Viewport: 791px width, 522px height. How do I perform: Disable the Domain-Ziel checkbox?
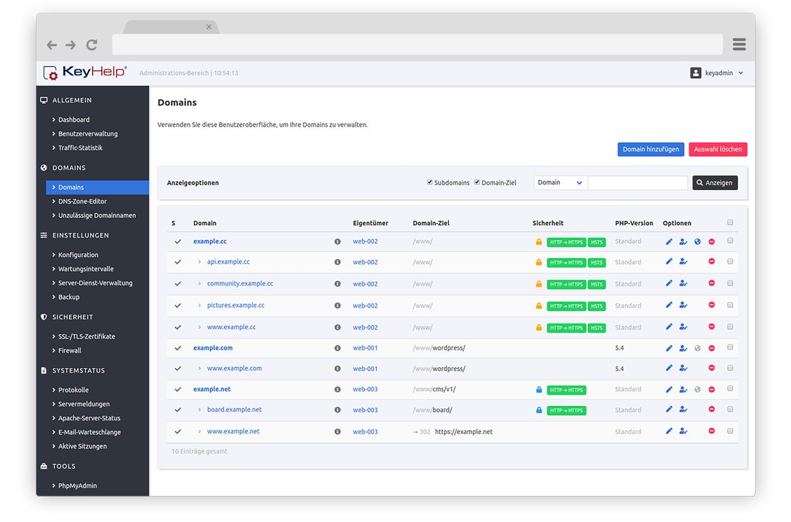click(x=476, y=182)
